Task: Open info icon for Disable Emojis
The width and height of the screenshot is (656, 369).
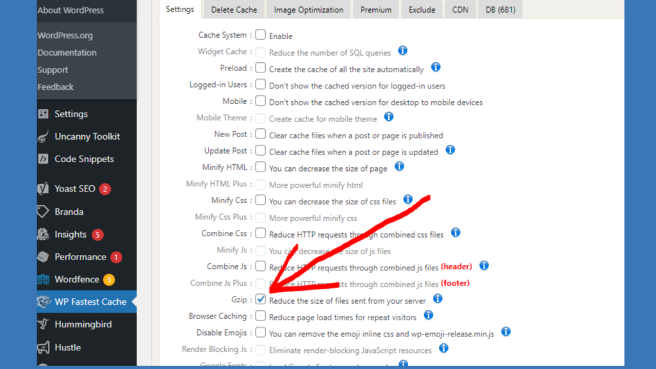Action: click(x=506, y=331)
